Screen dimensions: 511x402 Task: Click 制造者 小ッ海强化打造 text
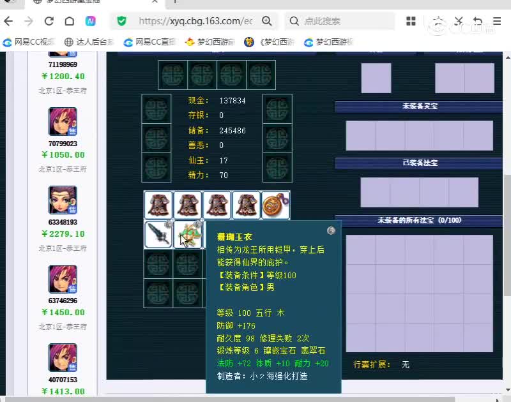click(262, 376)
